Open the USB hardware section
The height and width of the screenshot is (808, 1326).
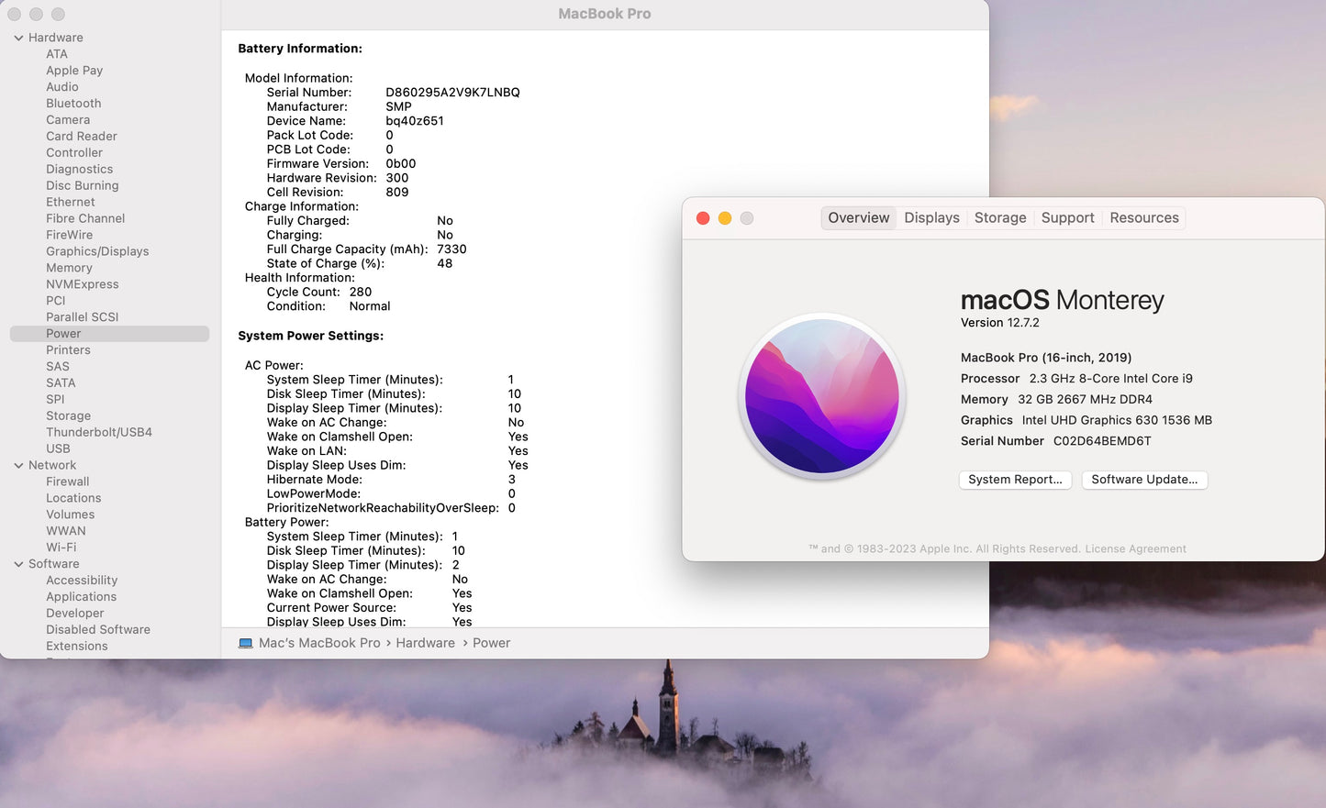[58, 448]
